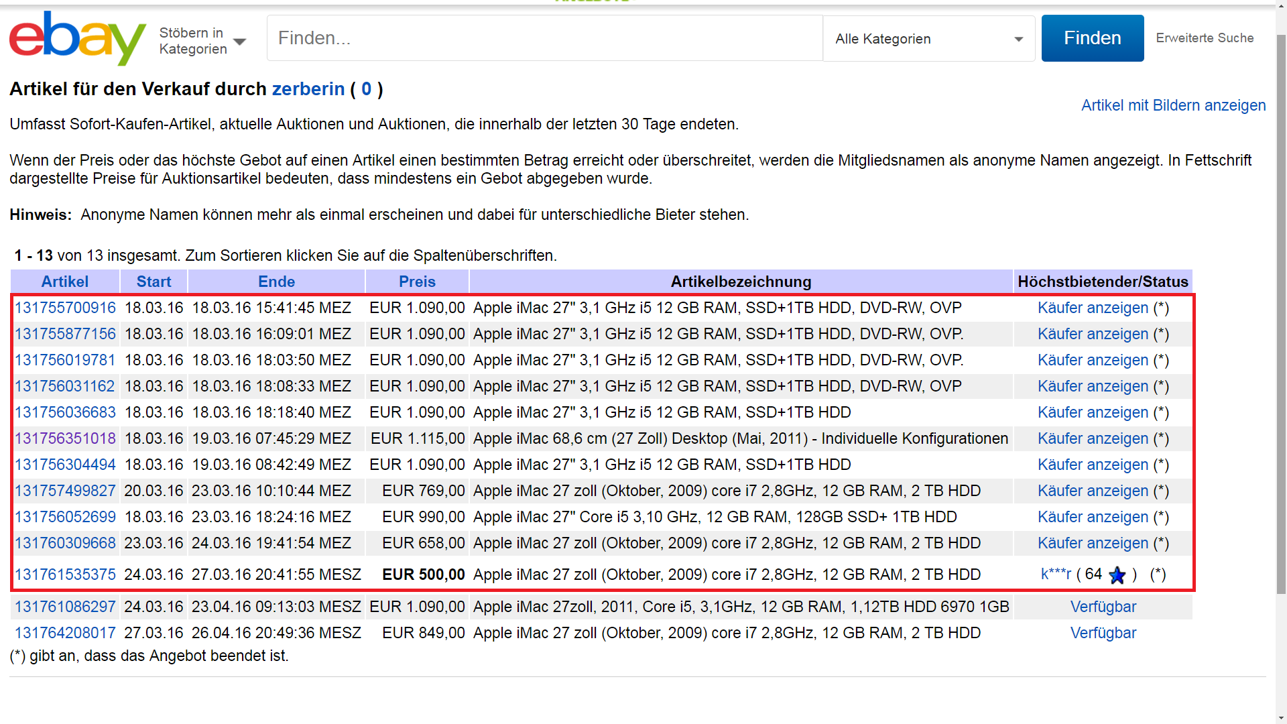
Task: Click the Höchstbietender/Status column header
Action: click(1103, 282)
